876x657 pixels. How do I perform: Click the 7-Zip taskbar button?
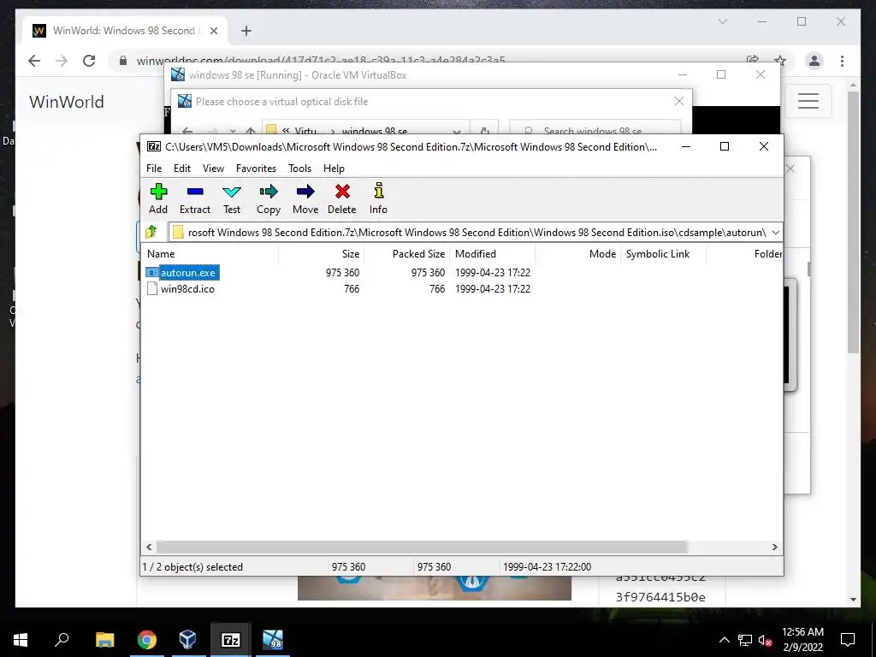[231, 640]
